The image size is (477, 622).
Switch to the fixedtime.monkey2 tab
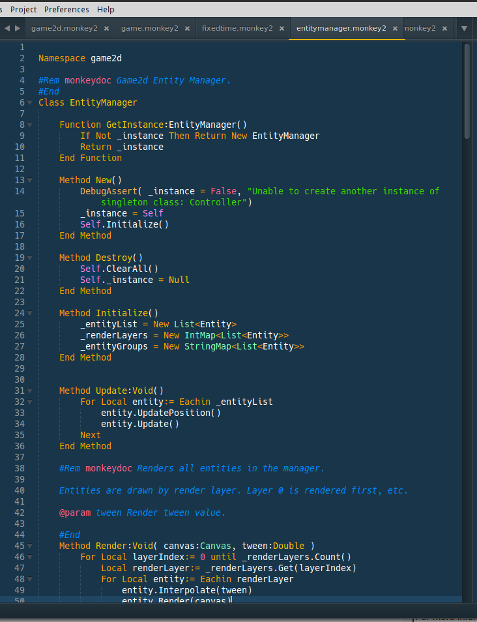[237, 29]
